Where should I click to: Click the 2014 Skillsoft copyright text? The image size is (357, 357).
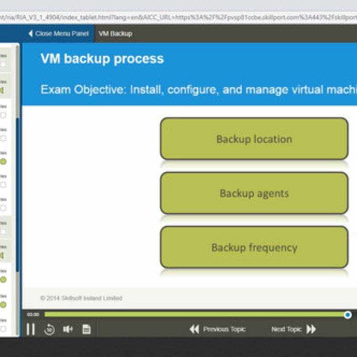coord(81,298)
